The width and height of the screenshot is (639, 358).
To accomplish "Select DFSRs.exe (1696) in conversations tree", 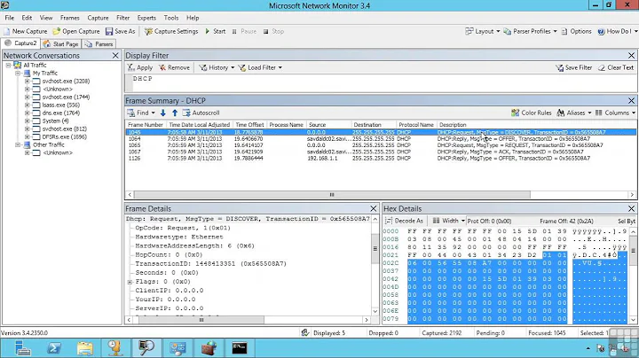I will coord(64,137).
